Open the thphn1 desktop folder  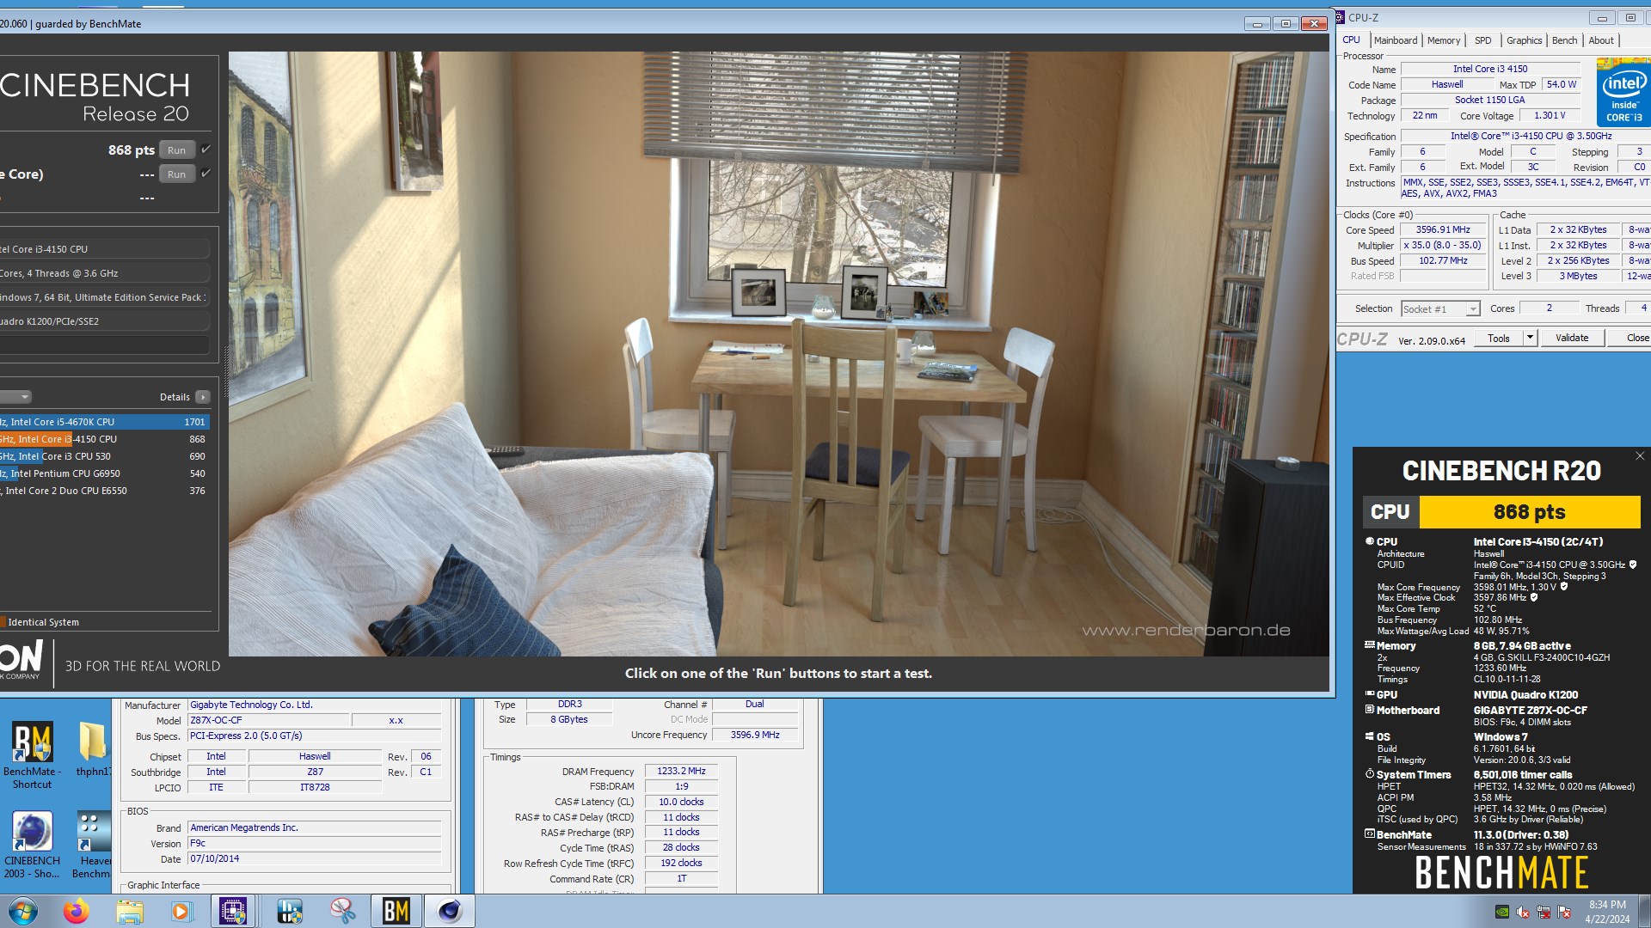93,749
